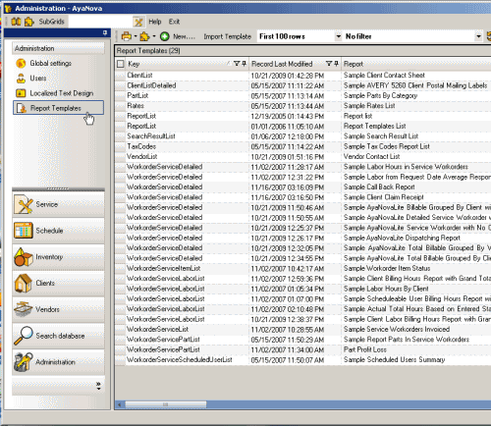The image size is (491, 426).
Task: Open Localized Text Design icon
Action: [21, 93]
